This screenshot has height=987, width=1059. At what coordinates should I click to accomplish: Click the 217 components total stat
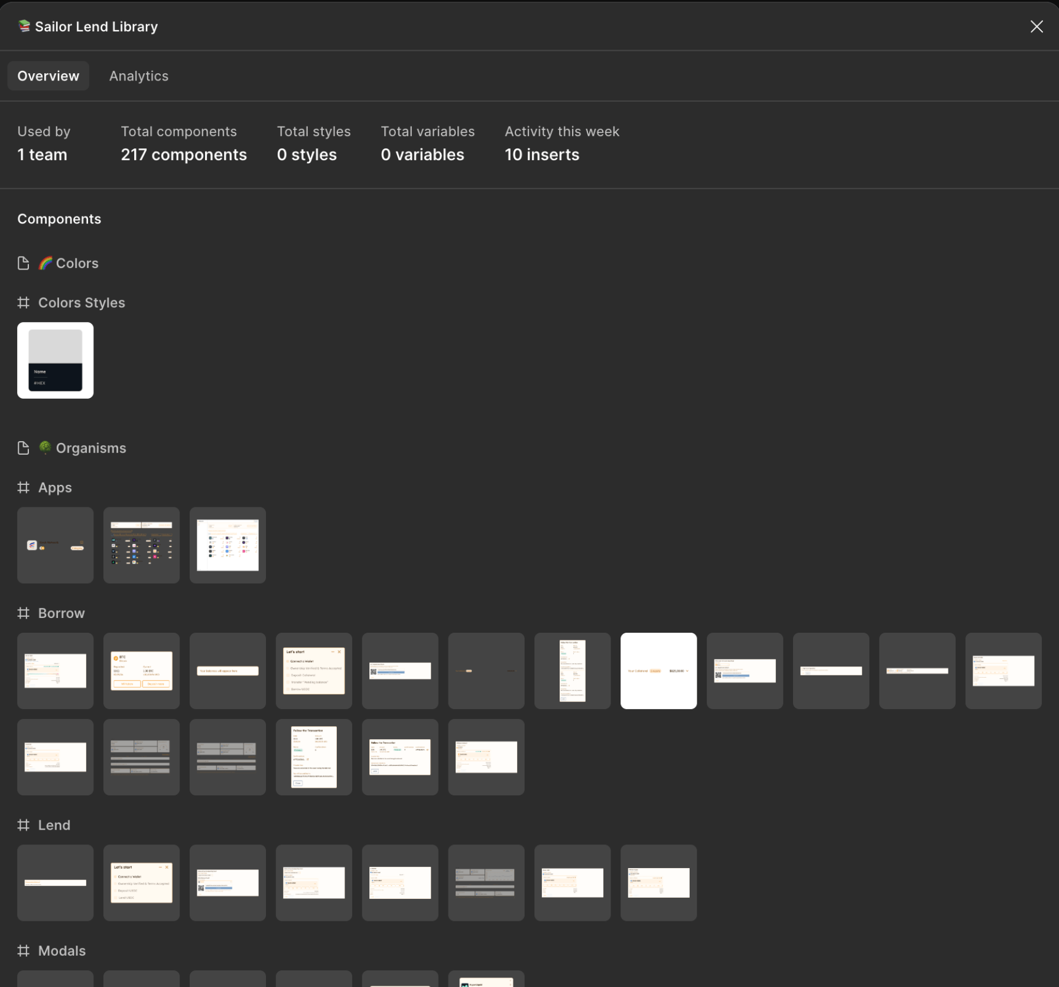click(184, 155)
